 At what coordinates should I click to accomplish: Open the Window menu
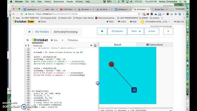(x=79, y=2)
